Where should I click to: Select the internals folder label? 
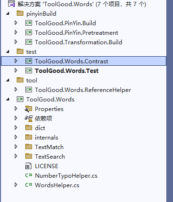click(x=46, y=138)
